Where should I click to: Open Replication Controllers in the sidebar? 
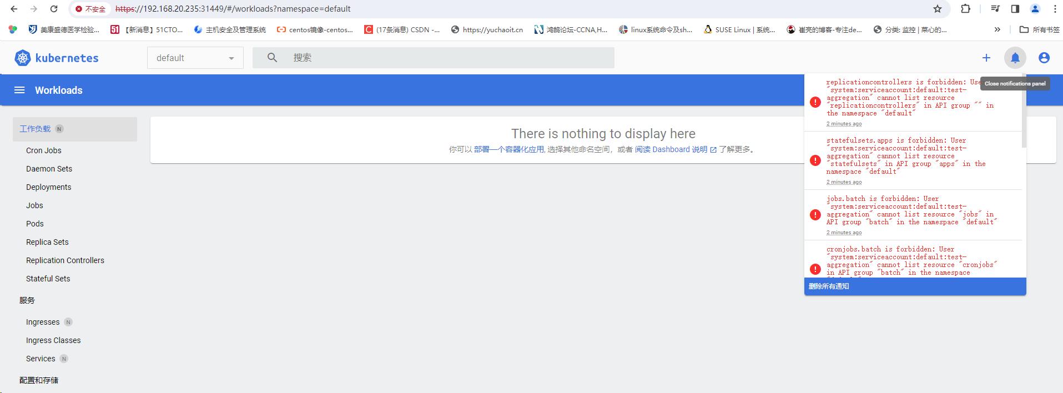pos(65,260)
